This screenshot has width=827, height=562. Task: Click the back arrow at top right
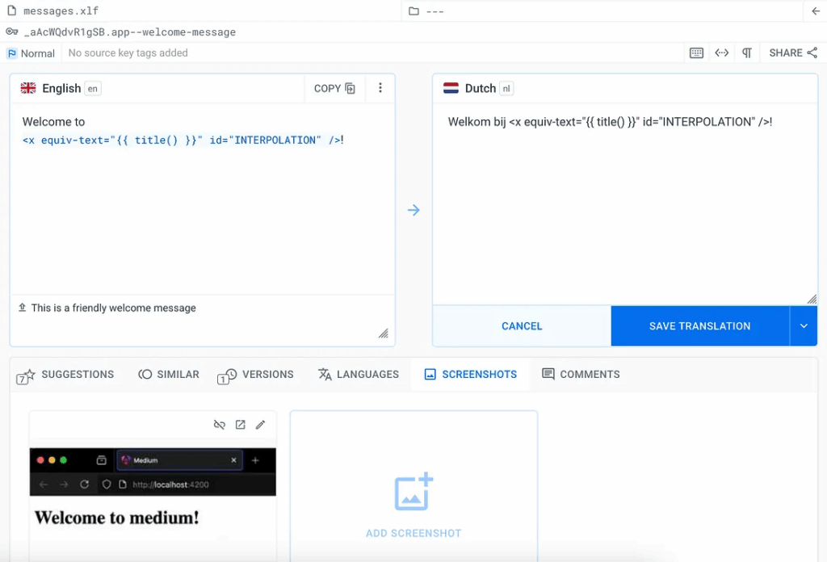pyautogui.click(x=815, y=11)
